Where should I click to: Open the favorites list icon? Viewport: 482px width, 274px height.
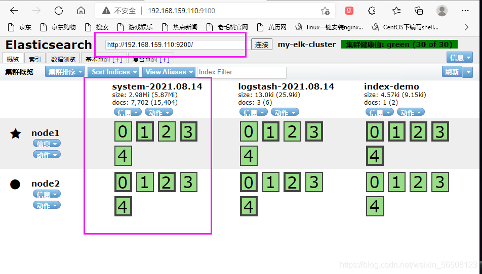point(396,11)
